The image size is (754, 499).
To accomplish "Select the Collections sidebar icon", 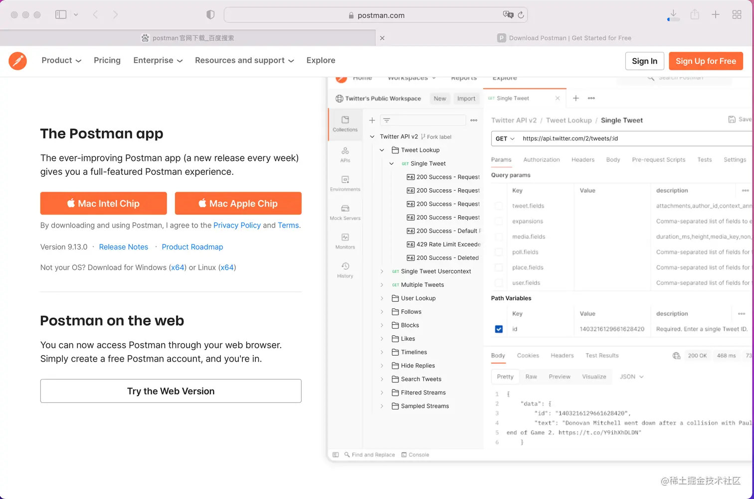I will click(x=345, y=124).
